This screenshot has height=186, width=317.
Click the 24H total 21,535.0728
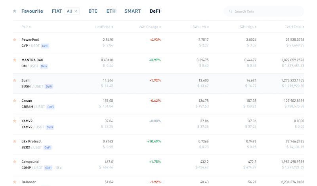click(295, 40)
